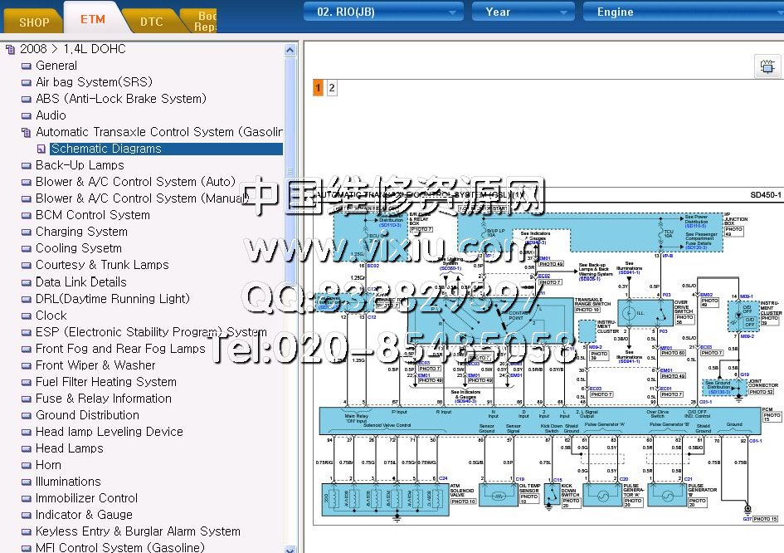The width and height of the screenshot is (784, 553).
Task: Click the icon beside Horn item
Action: tap(26, 465)
